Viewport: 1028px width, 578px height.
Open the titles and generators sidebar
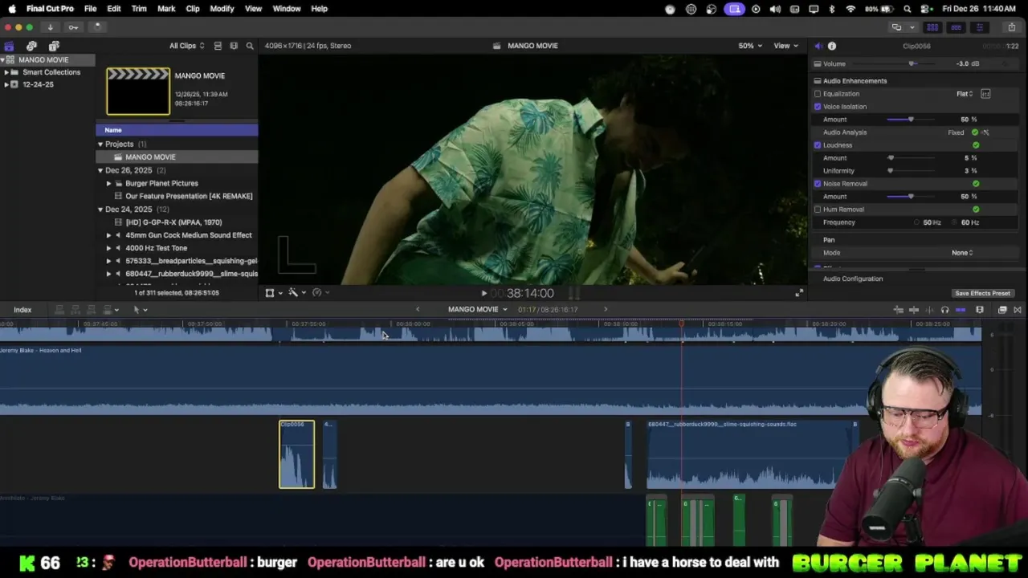pyautogui.click(x=54, y=46)
